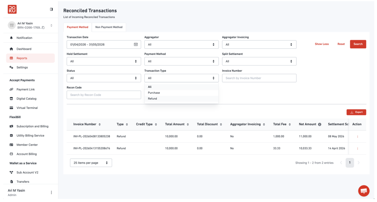
Task: Click the Sub Account V2 icon
Action: tap(11, 172)
